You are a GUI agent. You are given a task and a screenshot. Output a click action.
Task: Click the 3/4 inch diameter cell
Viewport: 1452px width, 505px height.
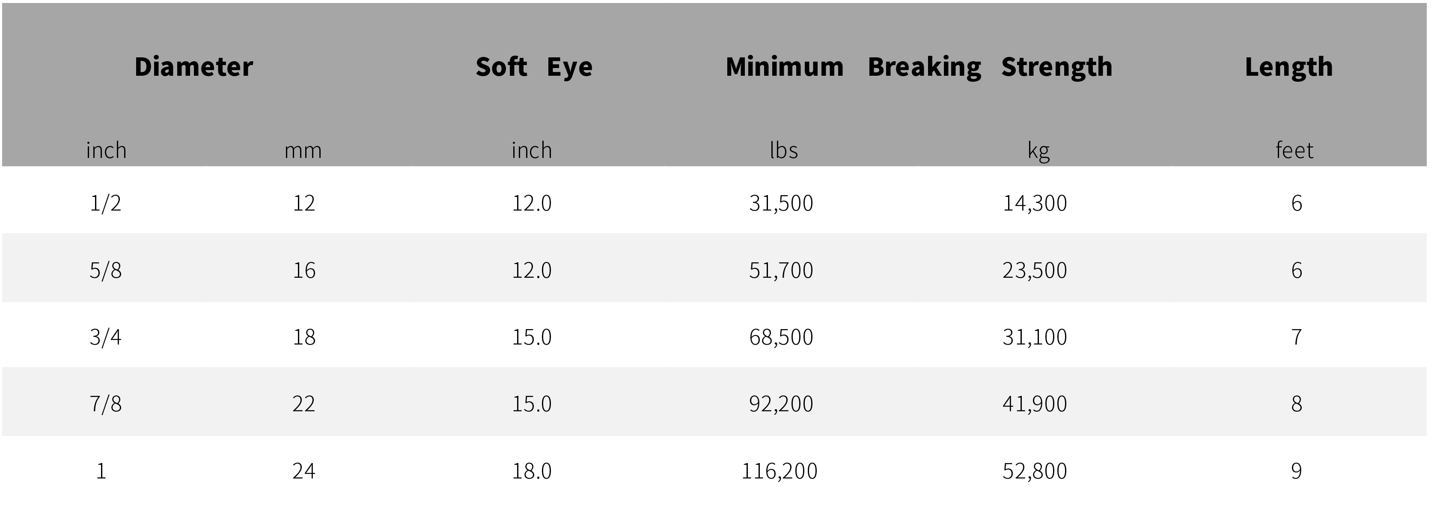(105, 337)
